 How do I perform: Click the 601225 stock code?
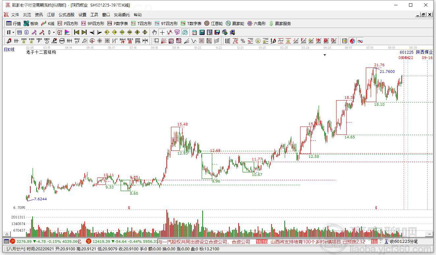(x=407, y=52)
